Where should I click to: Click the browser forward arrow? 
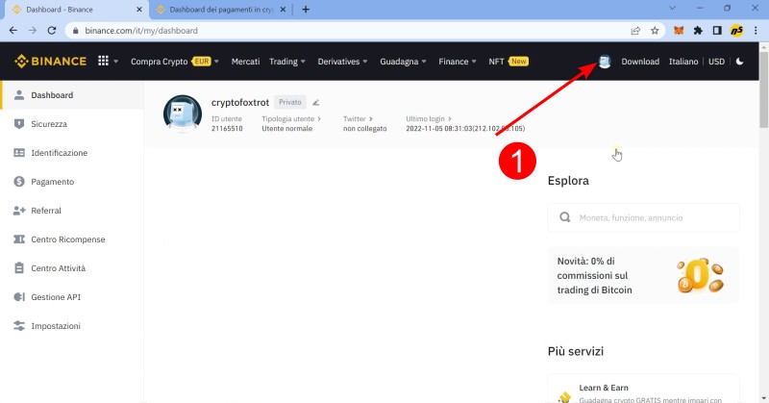coord(33,31)
